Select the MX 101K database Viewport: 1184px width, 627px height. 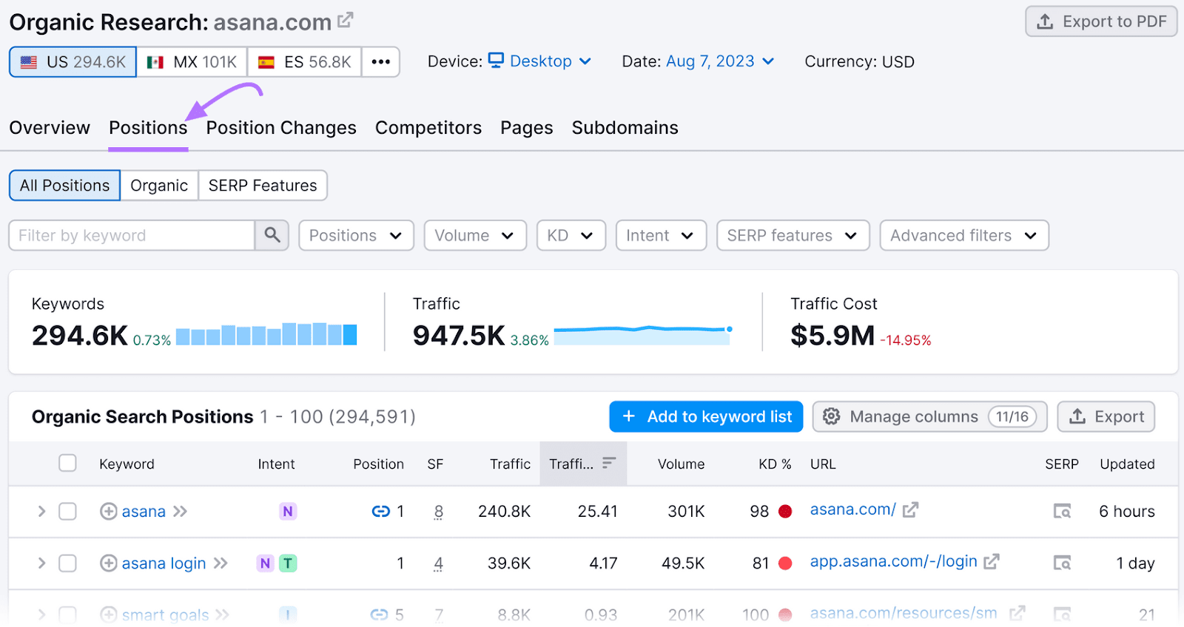pyautogui.click(x=192, y=62)
